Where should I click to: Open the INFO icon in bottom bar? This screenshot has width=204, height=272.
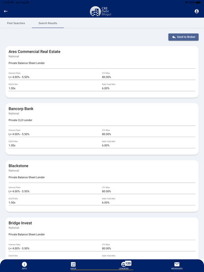tap(24, 265)
